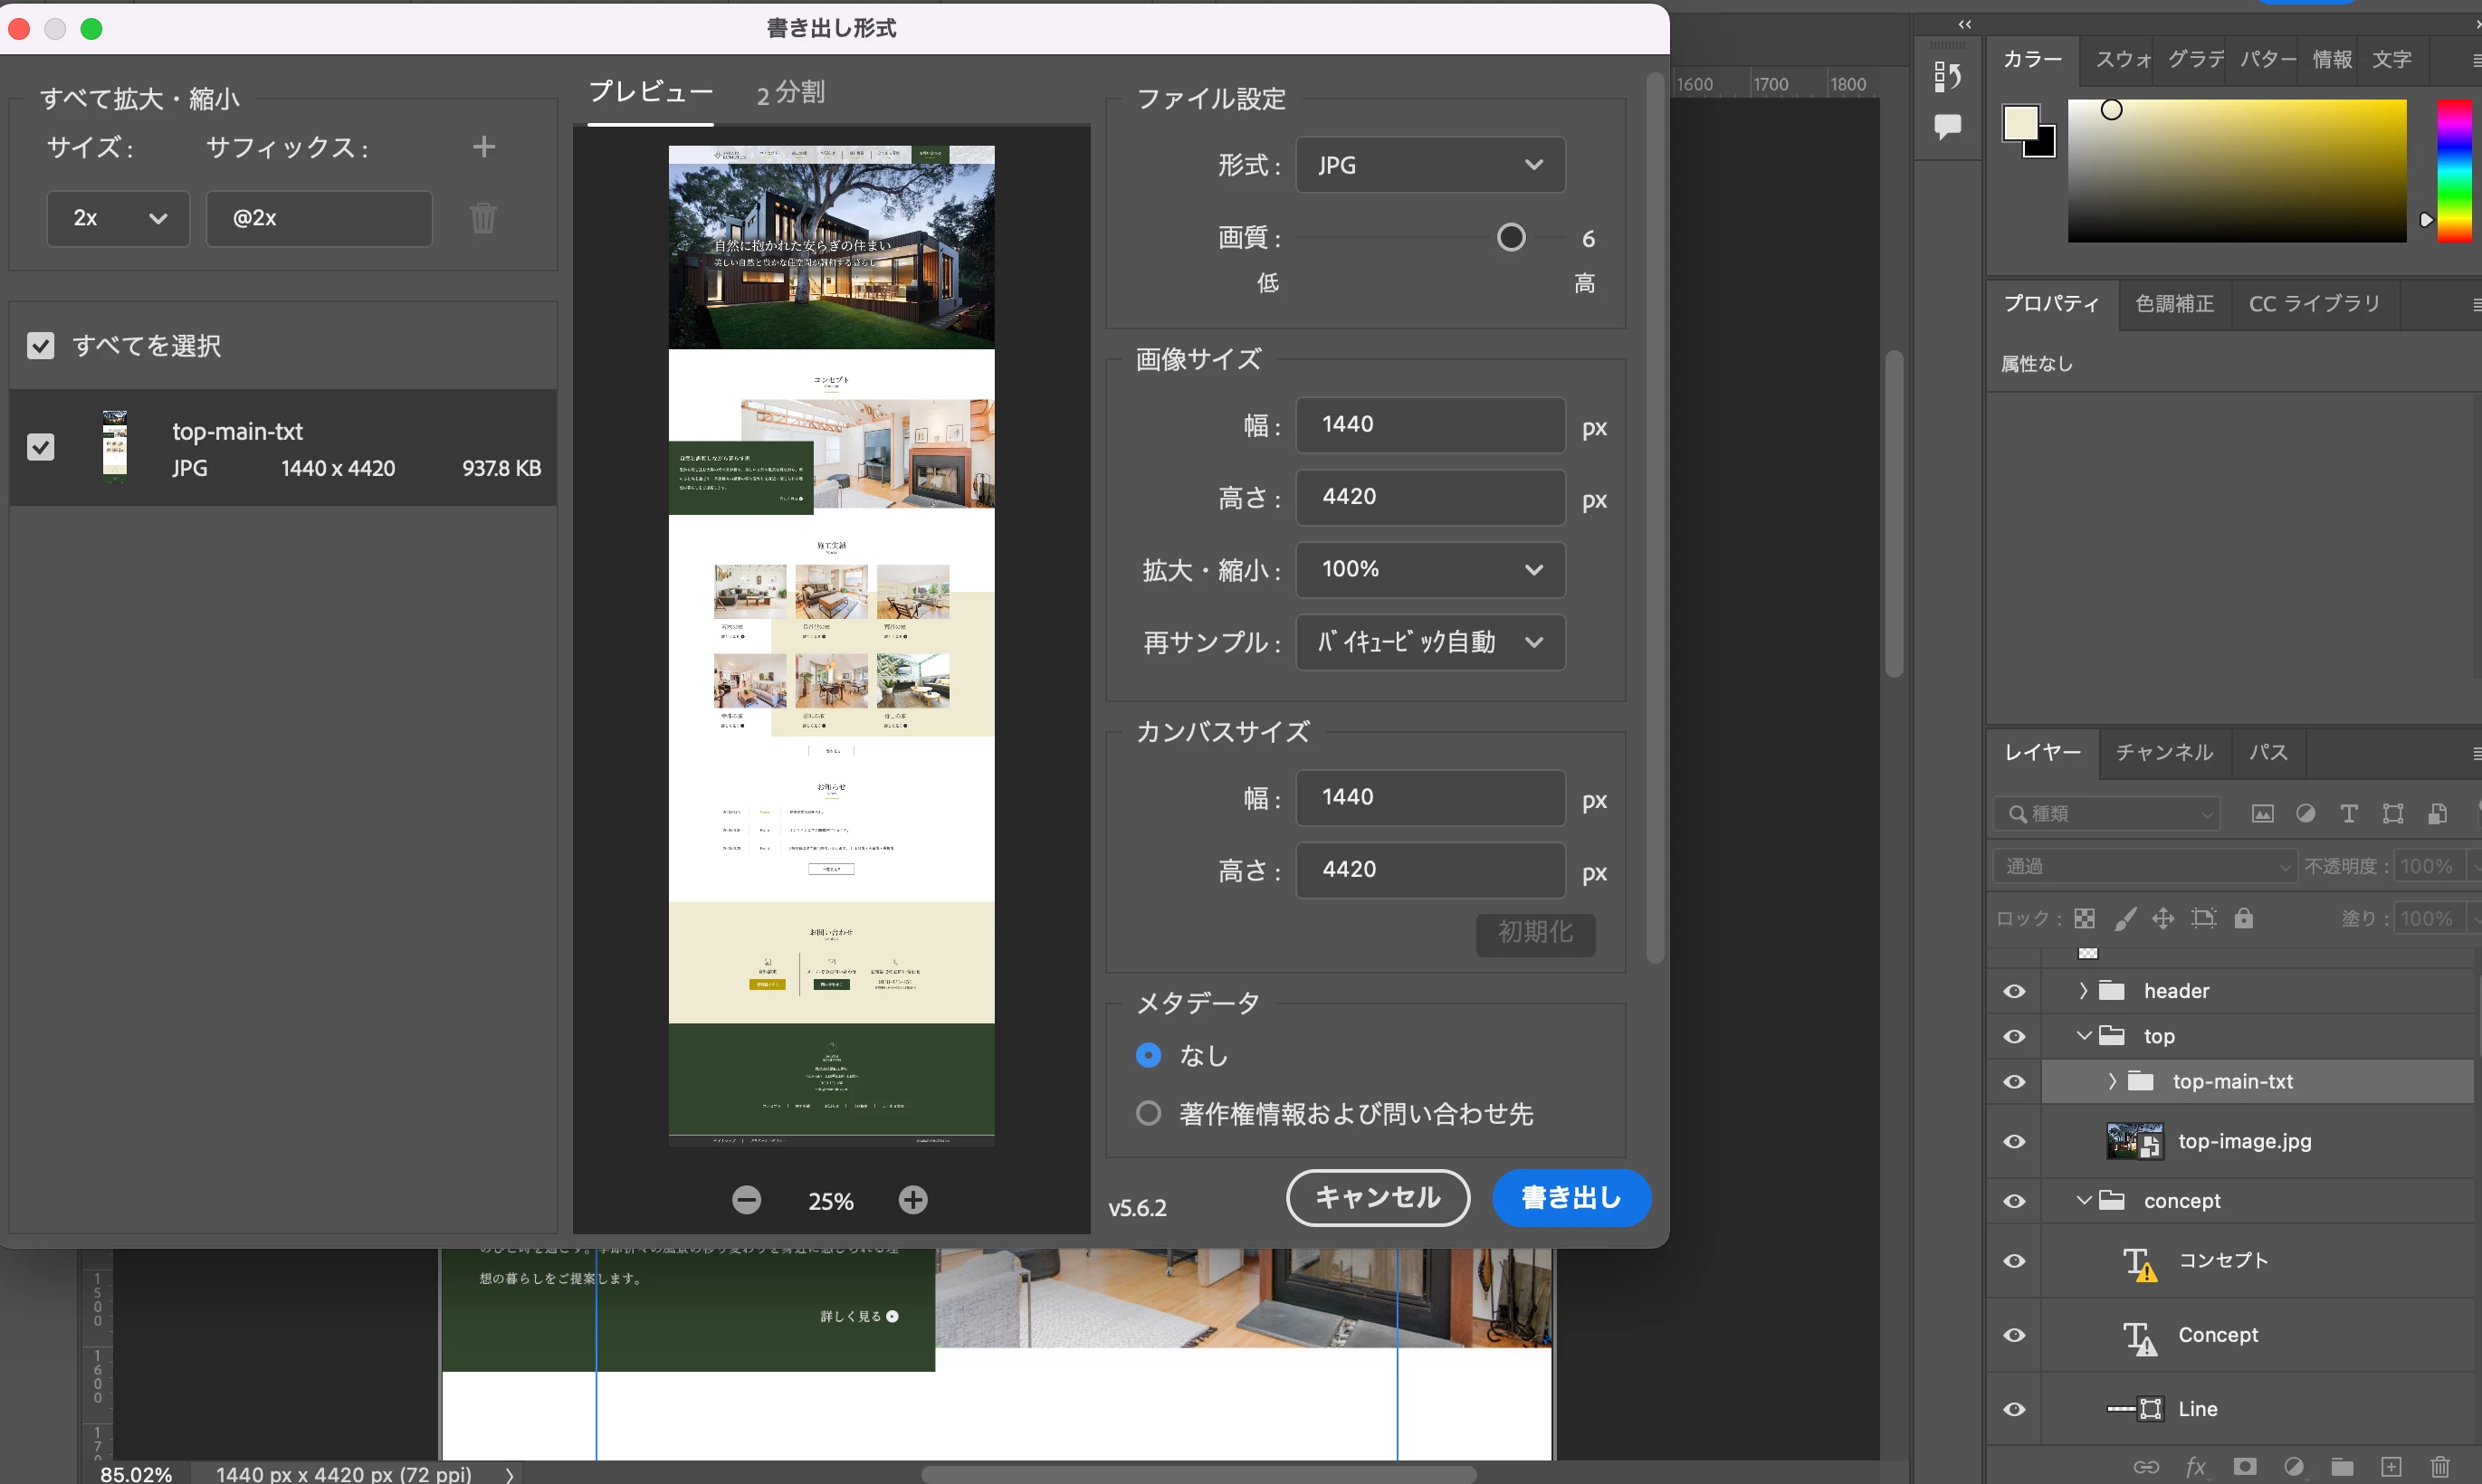Switch to the チャンネル tab
Image resolution: width=2482 pixels, height=1484 pixels.
pos(2164,752)
